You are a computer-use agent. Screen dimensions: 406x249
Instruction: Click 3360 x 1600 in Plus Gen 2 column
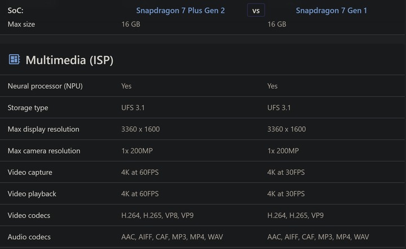[140, 129]
